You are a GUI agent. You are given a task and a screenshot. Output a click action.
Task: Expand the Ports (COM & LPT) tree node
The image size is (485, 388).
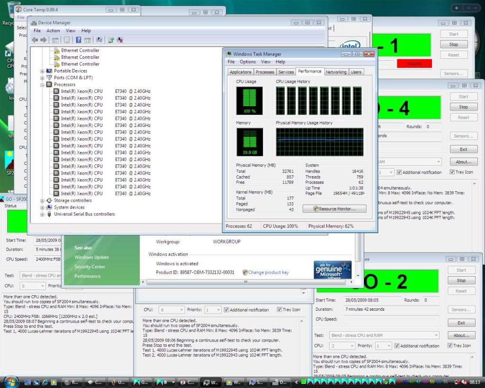tap(42, 78)
